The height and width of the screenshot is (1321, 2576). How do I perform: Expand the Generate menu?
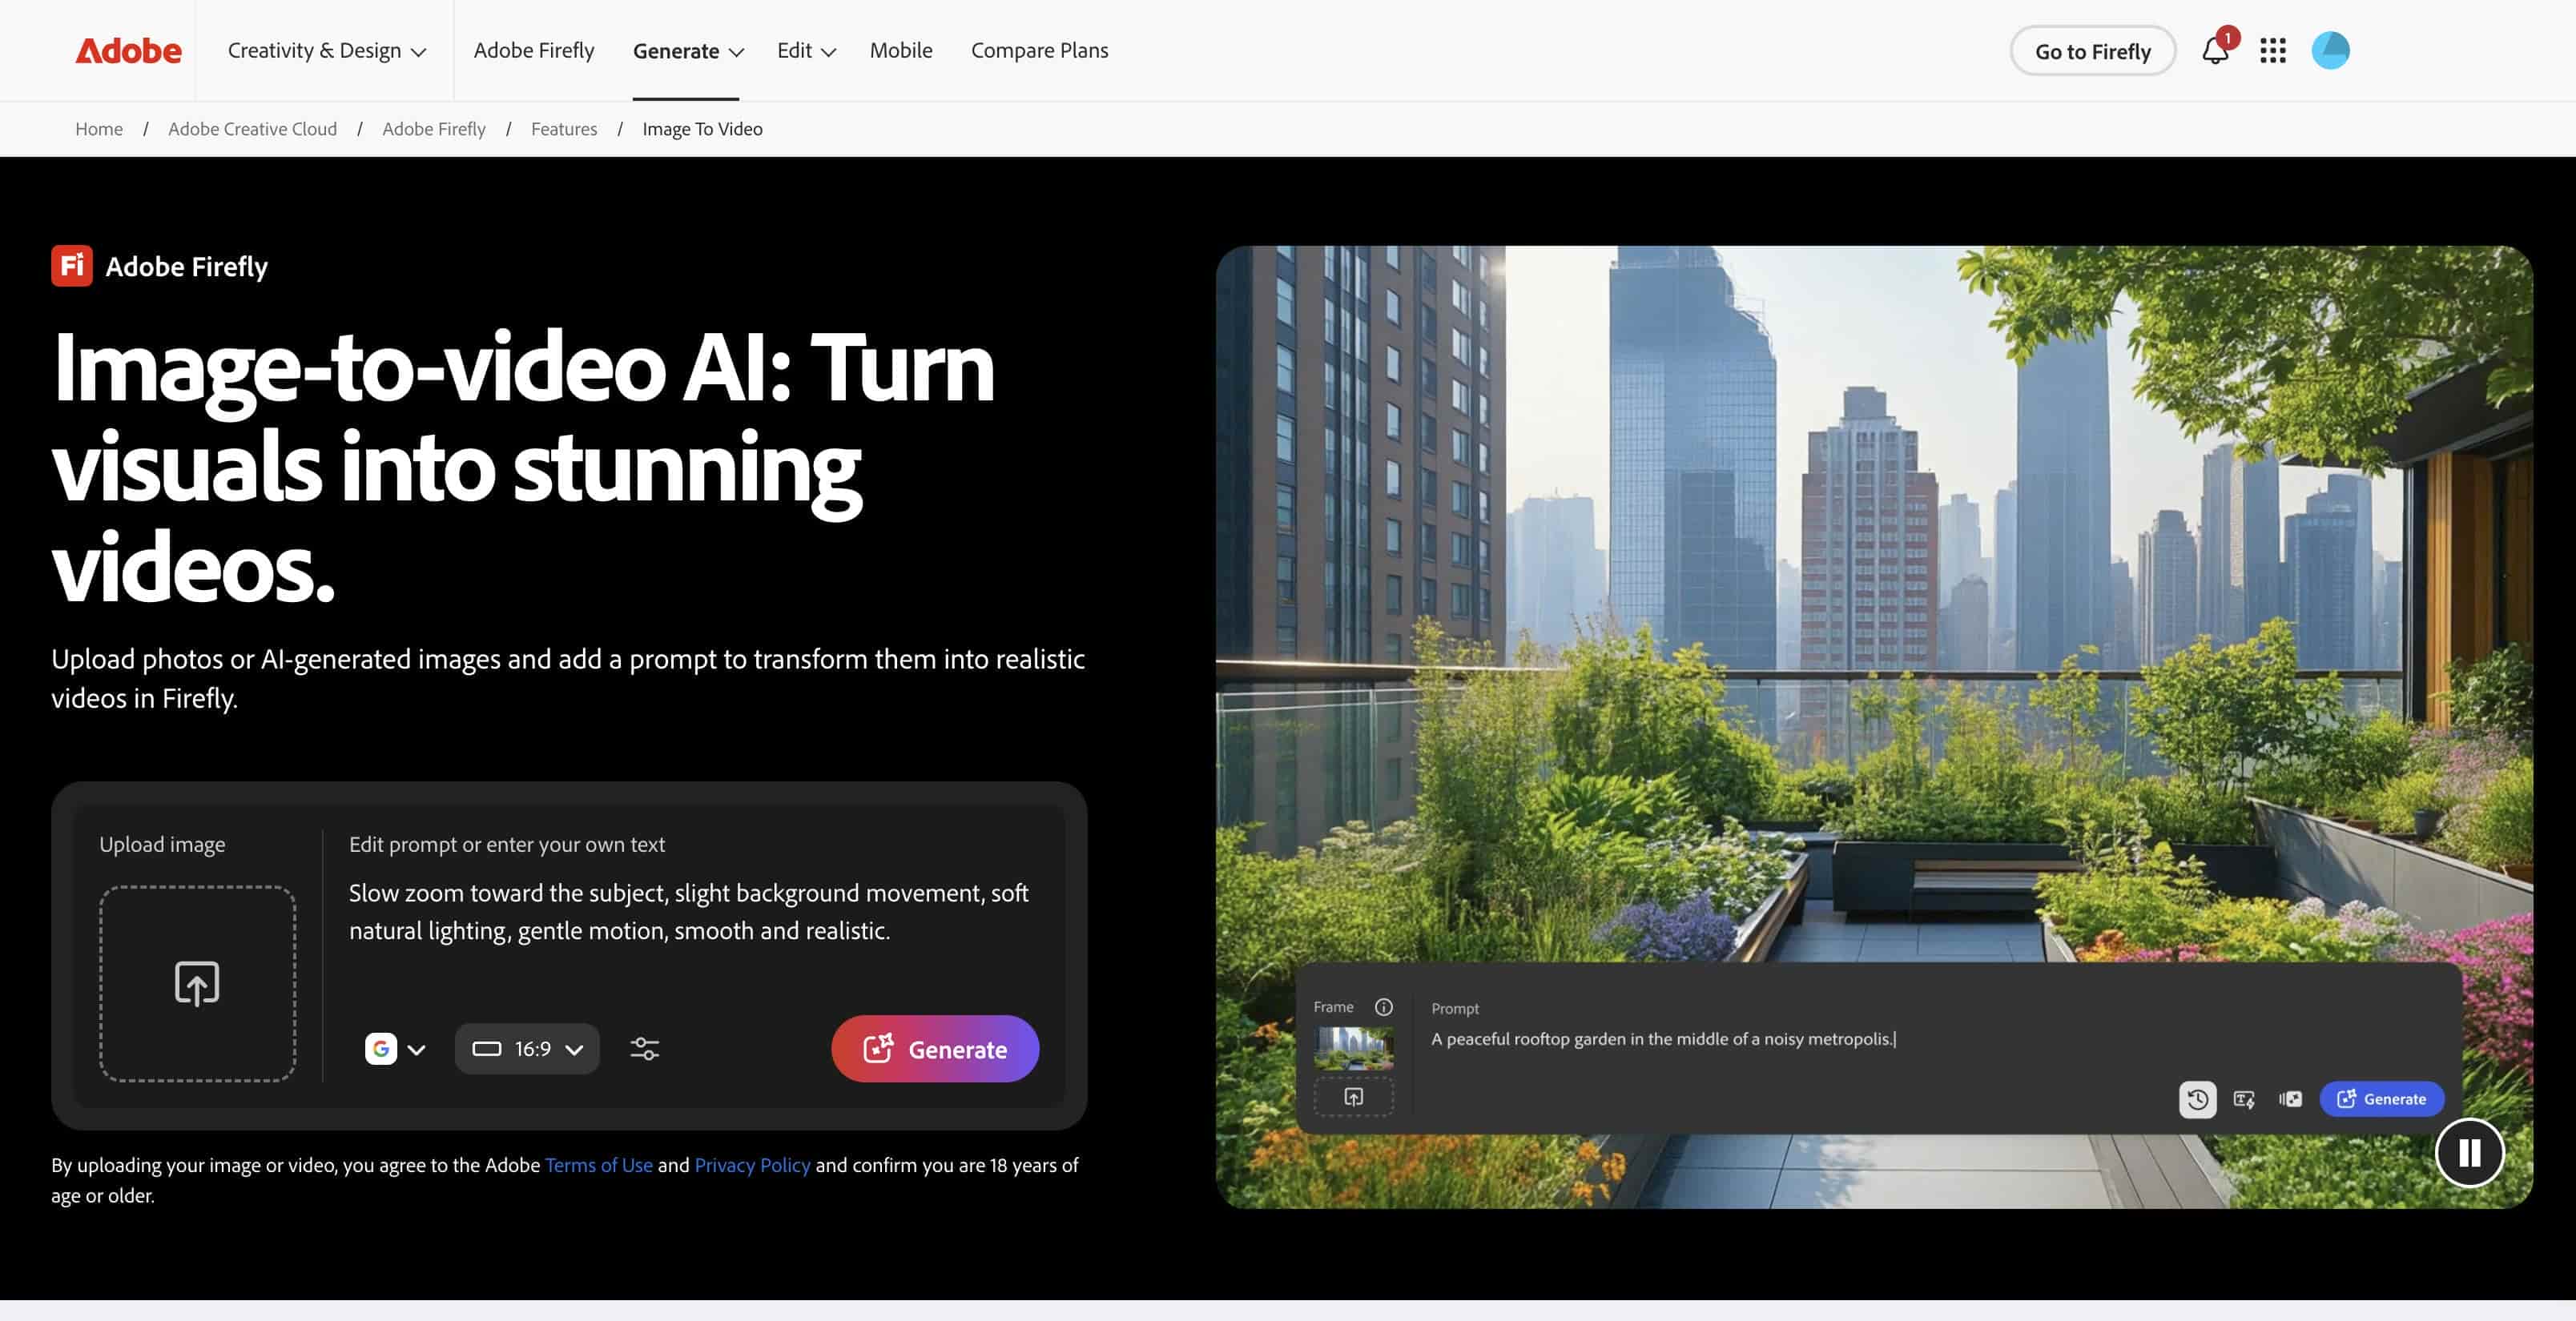pos(688,51)
